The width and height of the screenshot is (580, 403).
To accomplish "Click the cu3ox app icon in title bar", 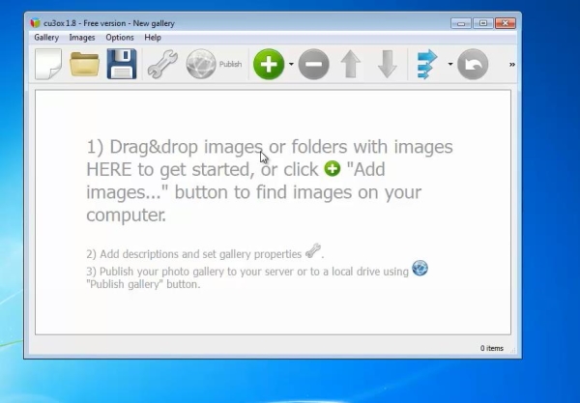I will click(35, 23).
